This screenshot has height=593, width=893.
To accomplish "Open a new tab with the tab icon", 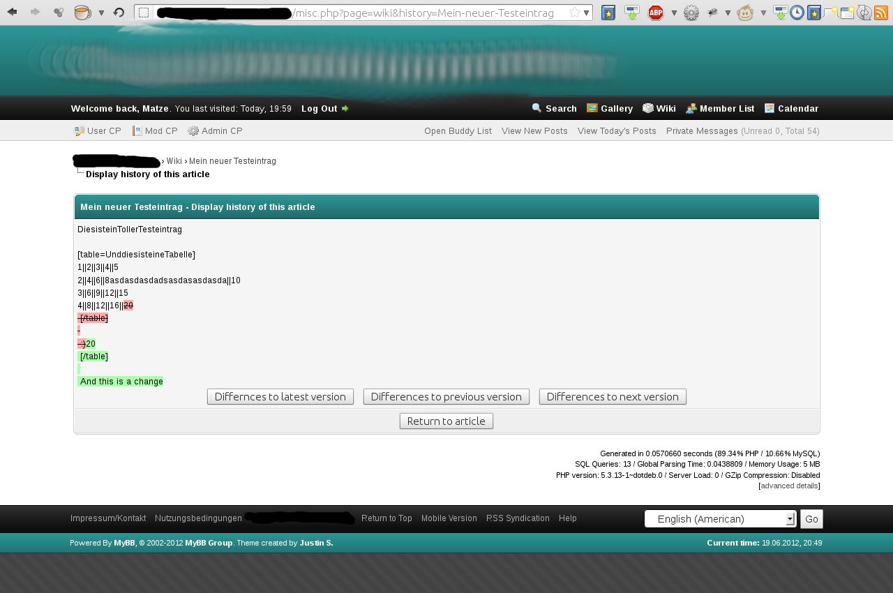I will 830,12.
